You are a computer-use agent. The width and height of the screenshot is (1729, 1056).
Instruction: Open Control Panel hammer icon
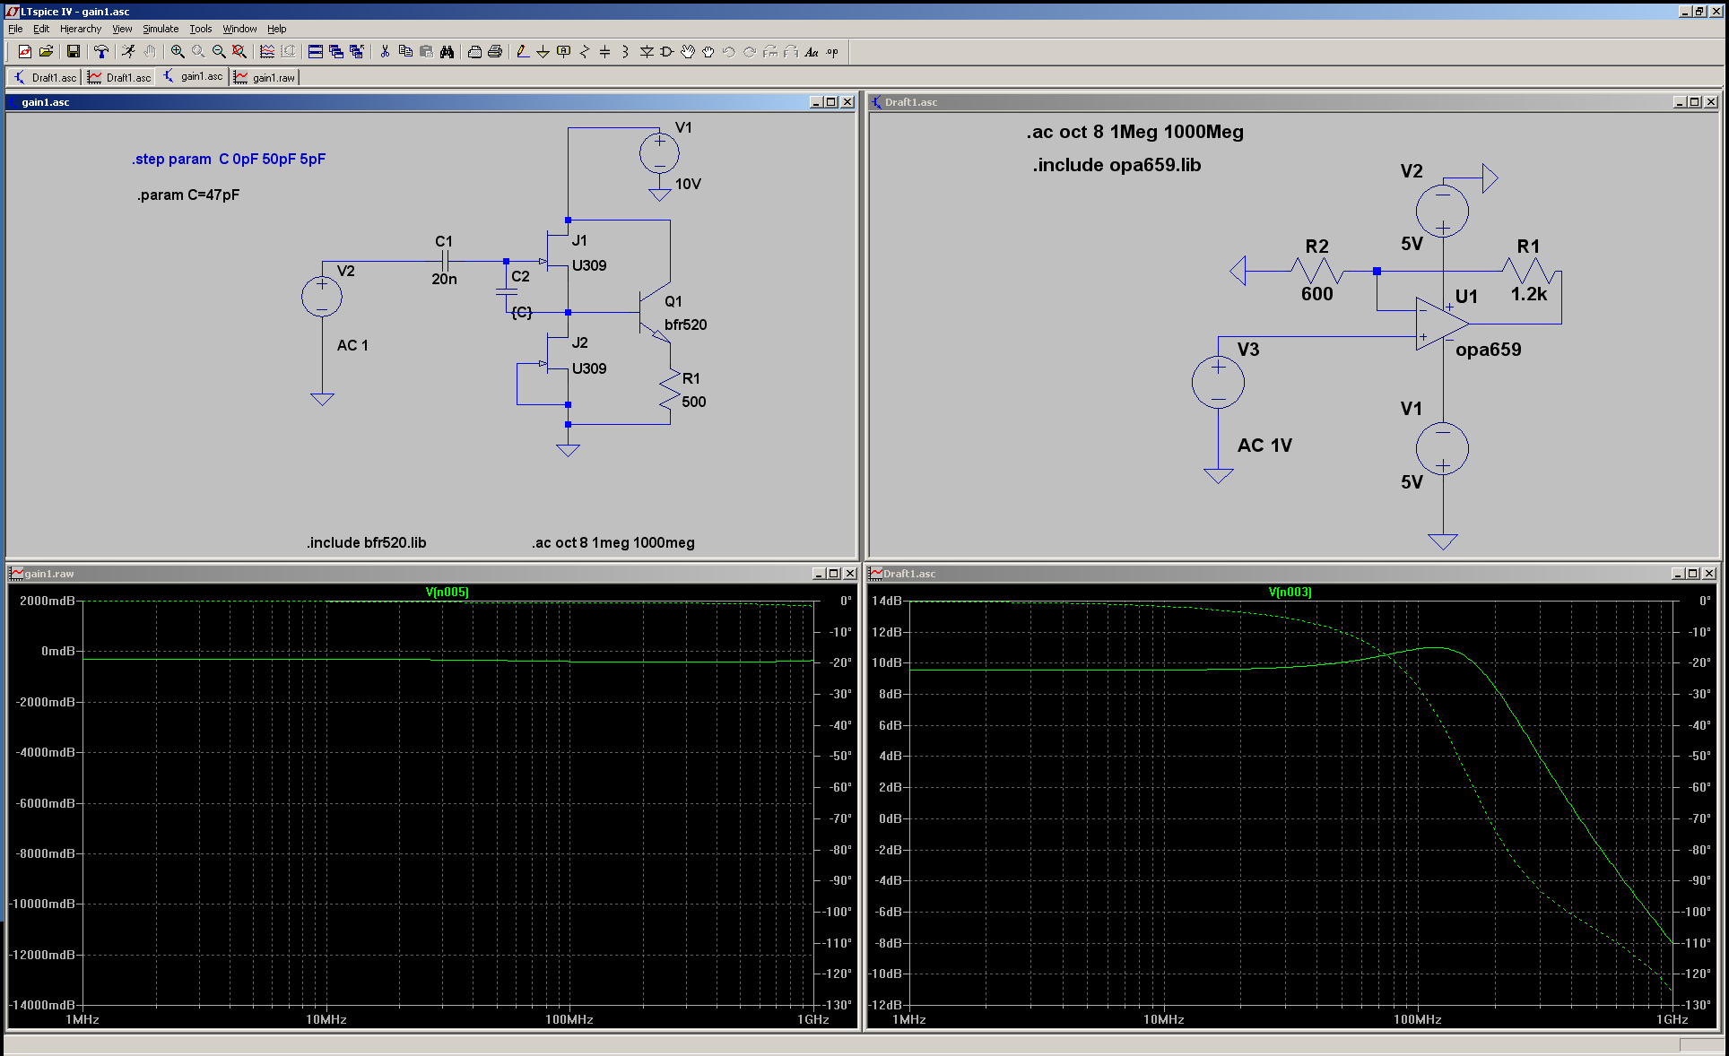click(101, 52)
